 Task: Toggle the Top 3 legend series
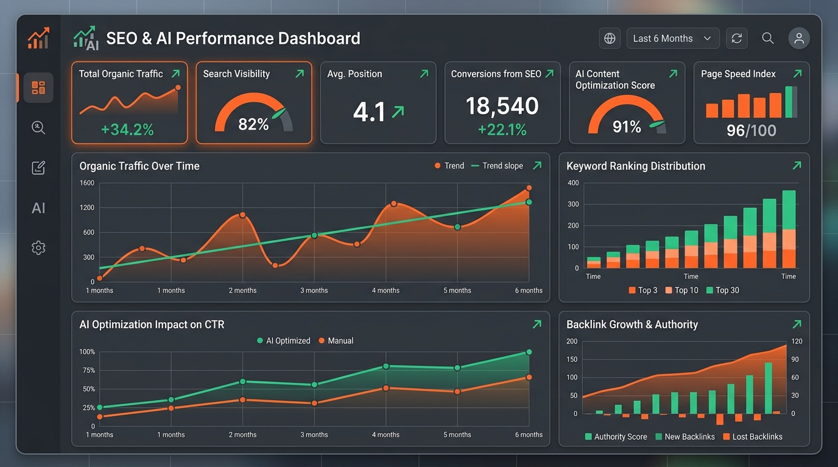click(x=643, y=290)
